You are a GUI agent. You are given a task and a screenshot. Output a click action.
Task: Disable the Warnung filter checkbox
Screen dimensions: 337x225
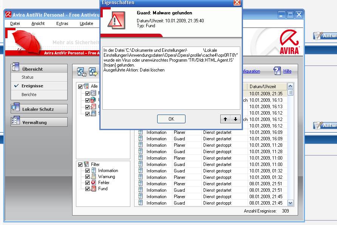click(x=87, y=177)
